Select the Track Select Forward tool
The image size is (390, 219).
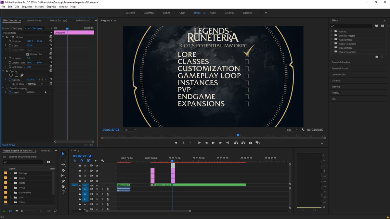[x=63, y=159]
